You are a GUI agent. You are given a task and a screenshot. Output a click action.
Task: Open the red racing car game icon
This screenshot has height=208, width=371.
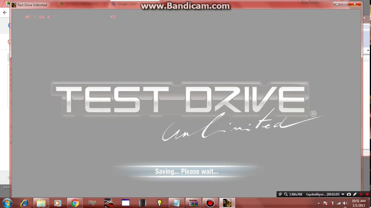click(x=109, y=203)
